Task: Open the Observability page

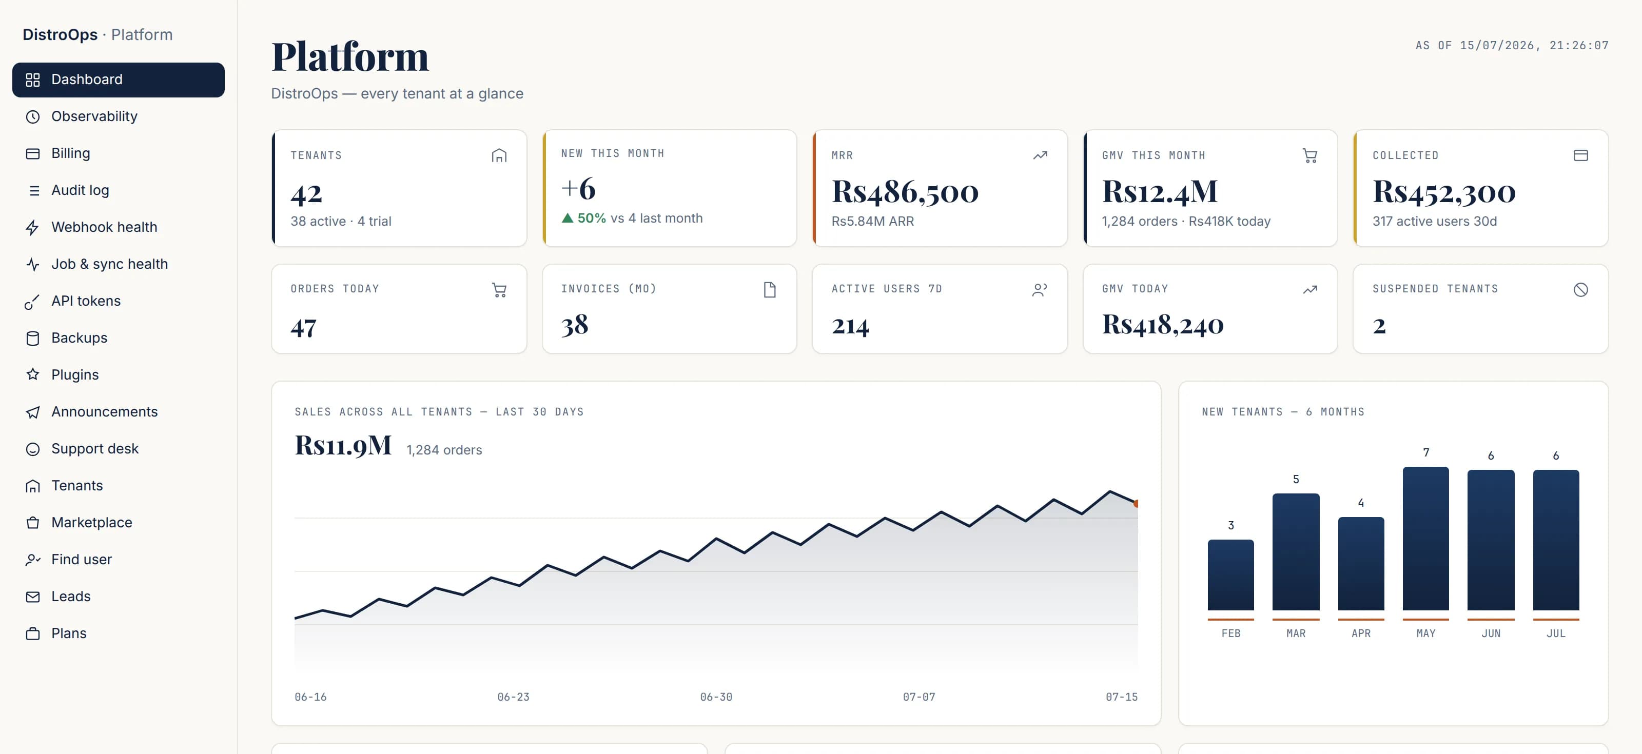Action: (x=119, y=116)
